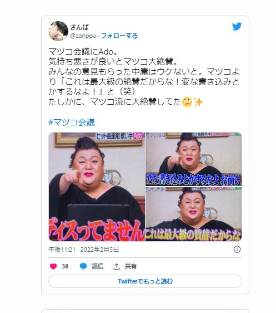The image size is (276, 313).
Task: Click the share upload arrow icon
Action: coord(117,266)
